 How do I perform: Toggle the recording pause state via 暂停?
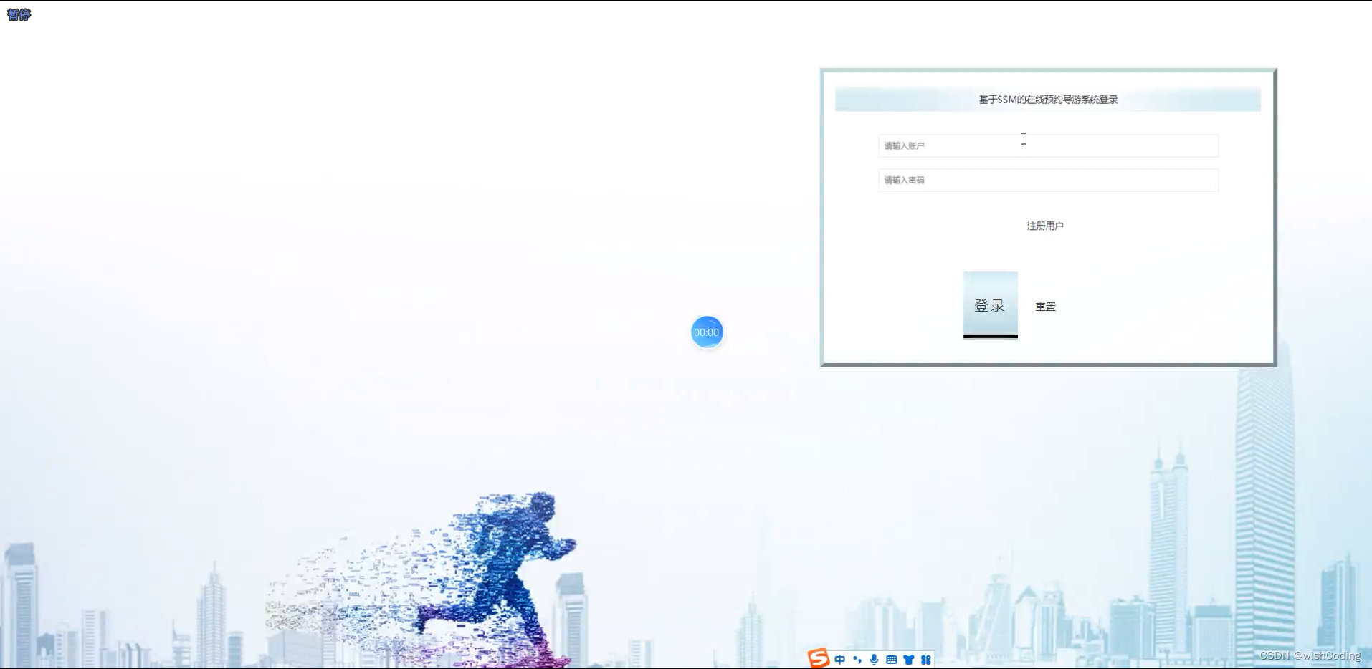(18, 15)
